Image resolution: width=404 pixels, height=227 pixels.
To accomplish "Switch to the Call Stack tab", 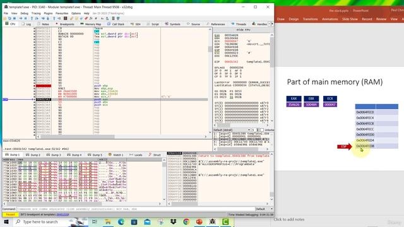I will 116,24.
